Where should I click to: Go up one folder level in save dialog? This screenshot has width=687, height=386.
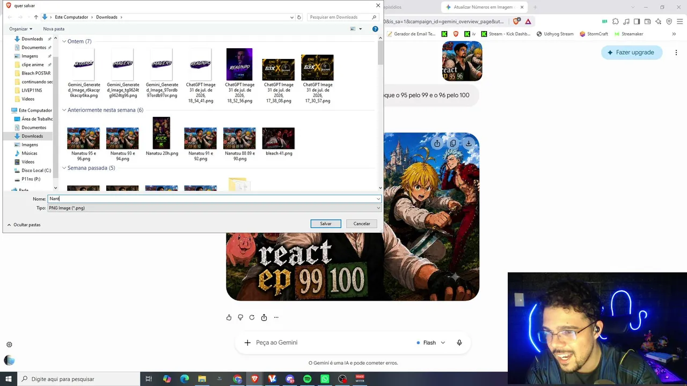[36, 17]
